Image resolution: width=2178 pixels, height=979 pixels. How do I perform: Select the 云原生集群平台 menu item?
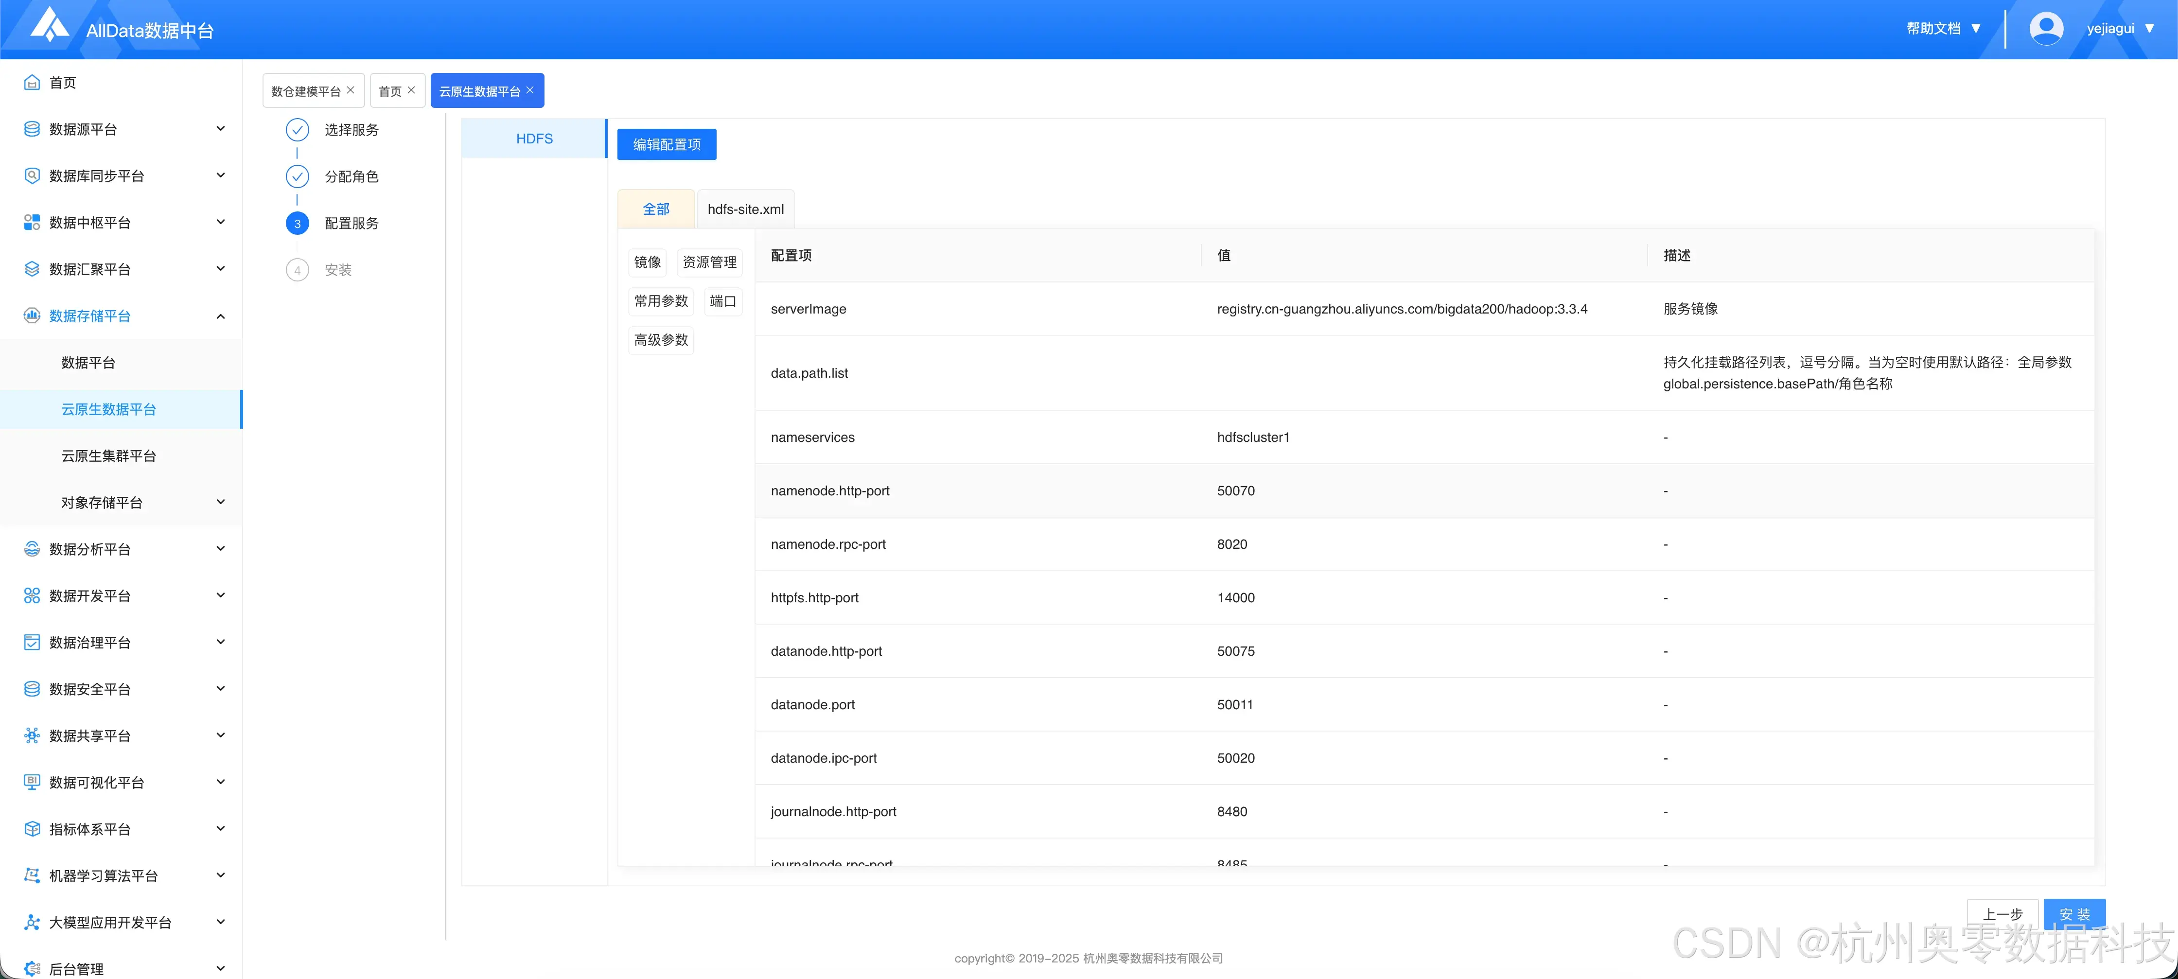[108, 455]
